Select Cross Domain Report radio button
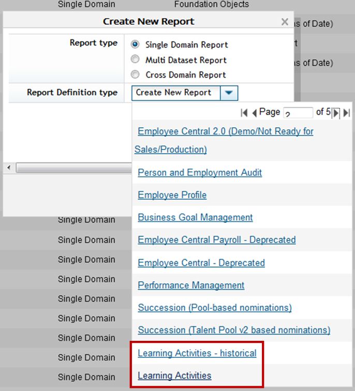355x391 pixels. 135,74
